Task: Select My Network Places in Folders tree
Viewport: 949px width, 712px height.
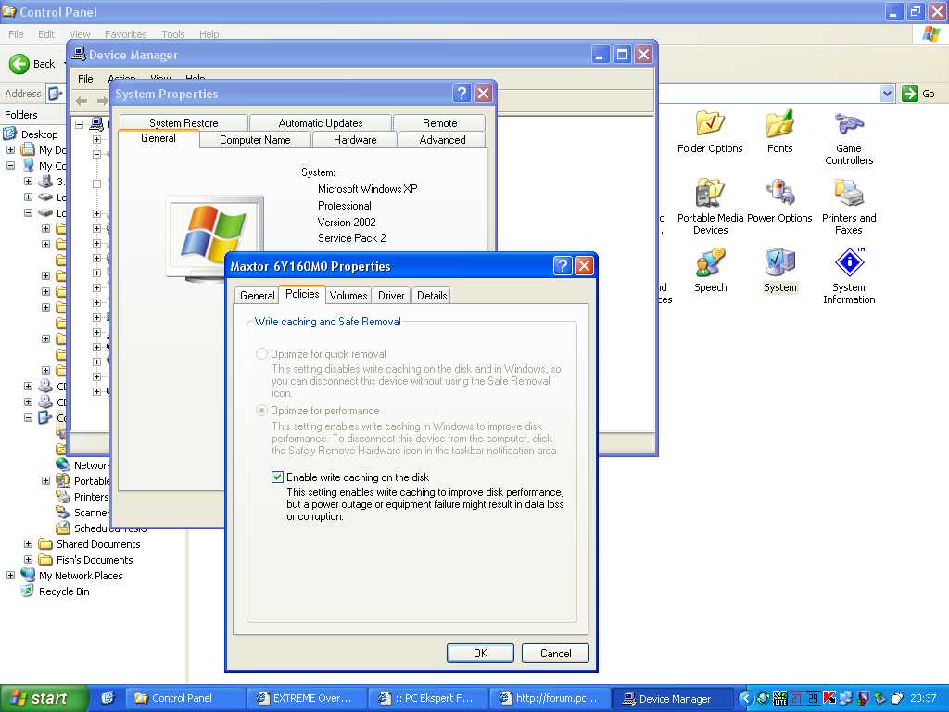Action: coord(81,576)
